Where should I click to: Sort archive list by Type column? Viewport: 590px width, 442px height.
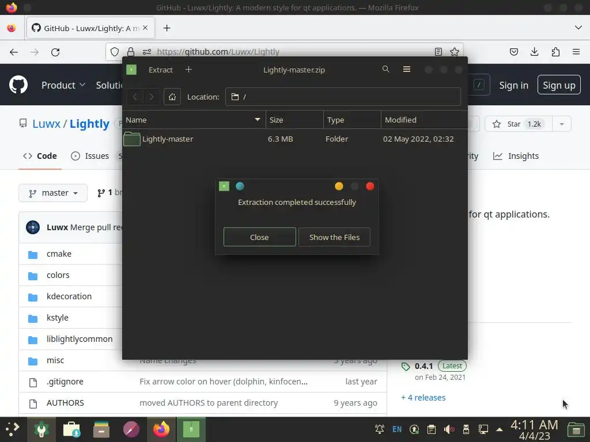point(352,120)
